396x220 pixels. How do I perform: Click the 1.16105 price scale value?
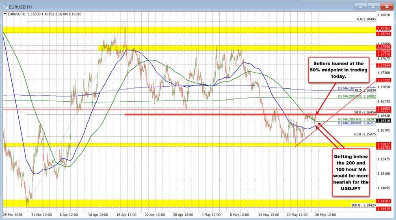(x=384, y=130)
